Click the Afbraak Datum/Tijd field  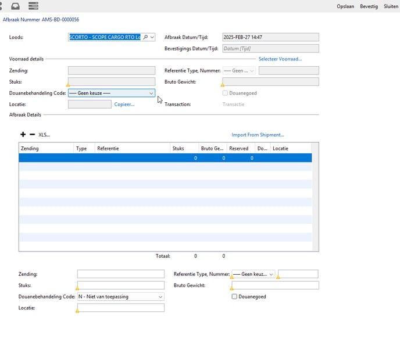pos(271,37)
